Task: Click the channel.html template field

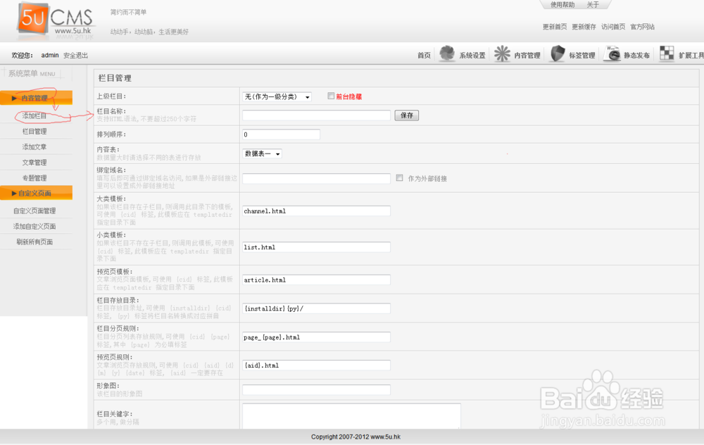Action: (x=317, y=211)
